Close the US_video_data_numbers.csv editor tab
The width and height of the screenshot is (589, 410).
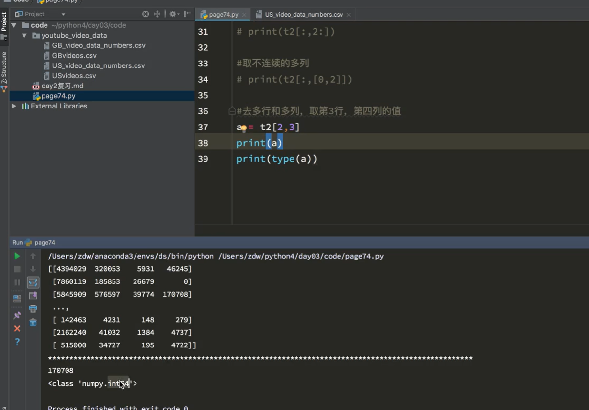click(349, 15)
